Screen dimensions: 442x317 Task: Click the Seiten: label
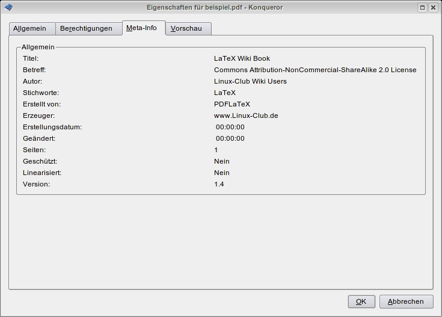(x=34, y=150)
